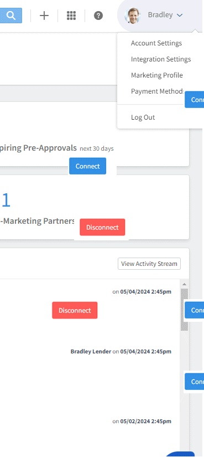Click the Expiring Pre-Approvals card heading
Viewport: 204px width, 457px height.
pos(38,148)
